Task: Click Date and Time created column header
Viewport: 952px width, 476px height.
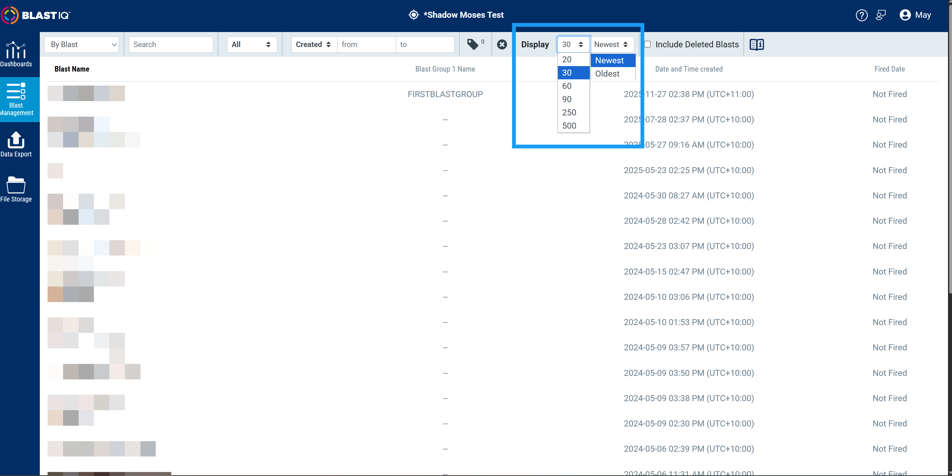Action: click(689, 69)
